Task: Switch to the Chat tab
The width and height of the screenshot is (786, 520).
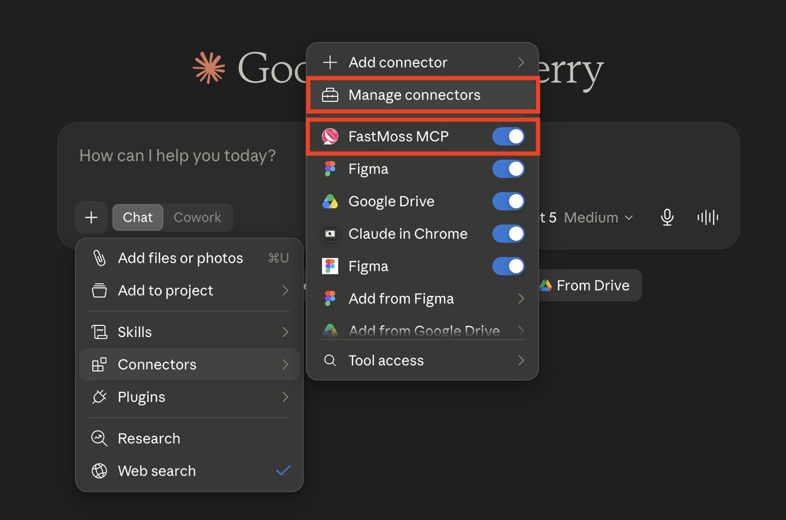Action: click(x=138, y=217)
